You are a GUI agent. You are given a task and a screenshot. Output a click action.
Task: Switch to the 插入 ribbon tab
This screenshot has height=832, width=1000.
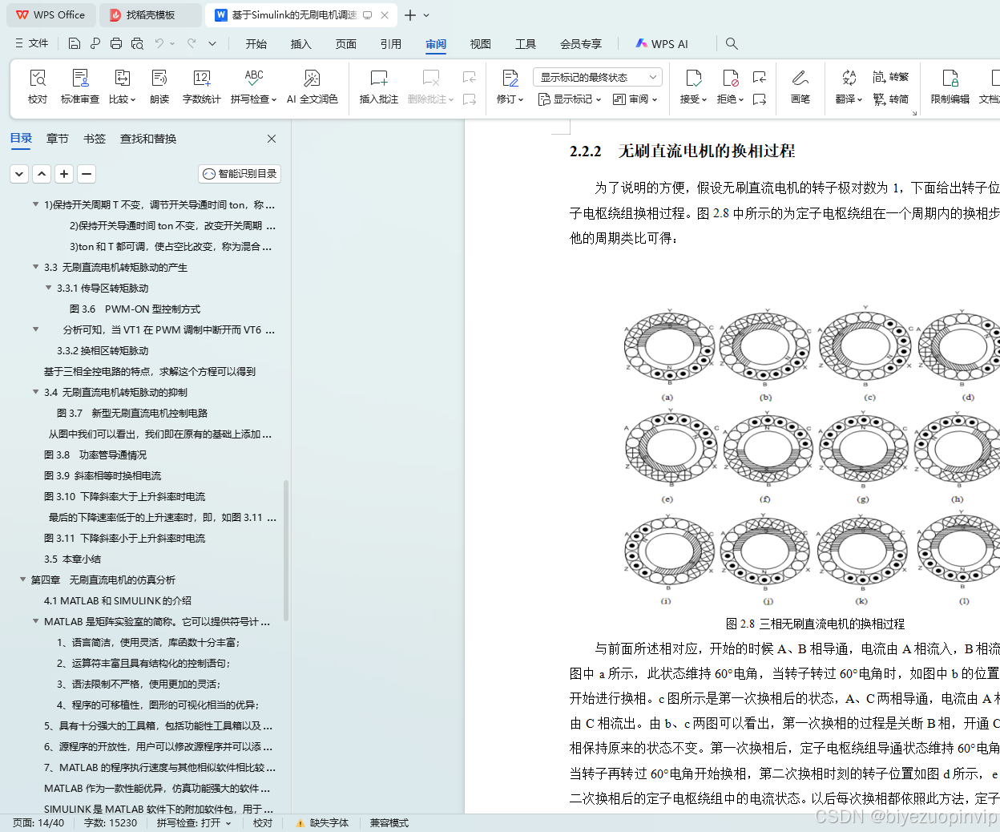tap(301, 44)
